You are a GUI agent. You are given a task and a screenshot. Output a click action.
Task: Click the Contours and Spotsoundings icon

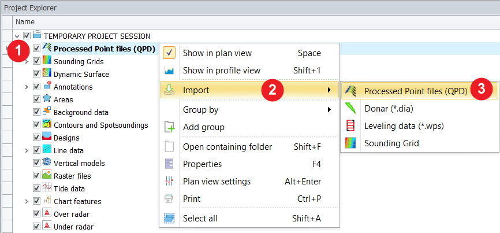coord(47,125)
